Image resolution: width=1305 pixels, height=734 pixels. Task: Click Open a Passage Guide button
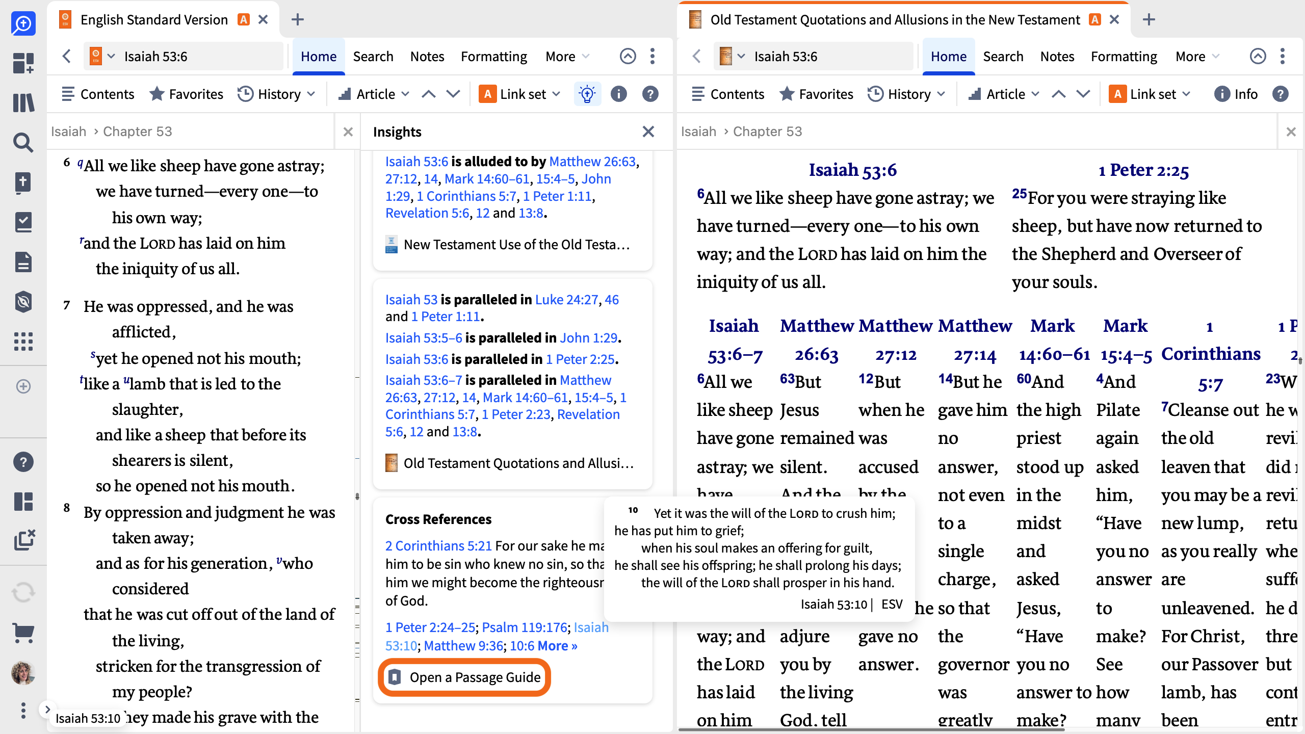click(x=464, y=677)
